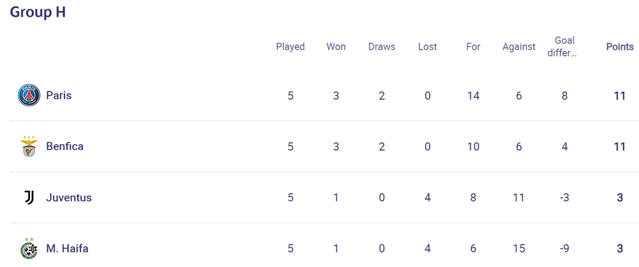This screenshot has height=267, width=639.
Task: Open the M. Haifa team link
Action: [67, 248]
